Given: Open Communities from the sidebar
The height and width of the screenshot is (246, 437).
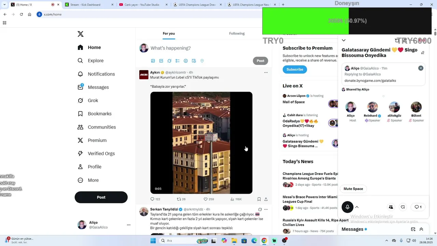Looking at the screenshot, I should [x=97, y=127].
